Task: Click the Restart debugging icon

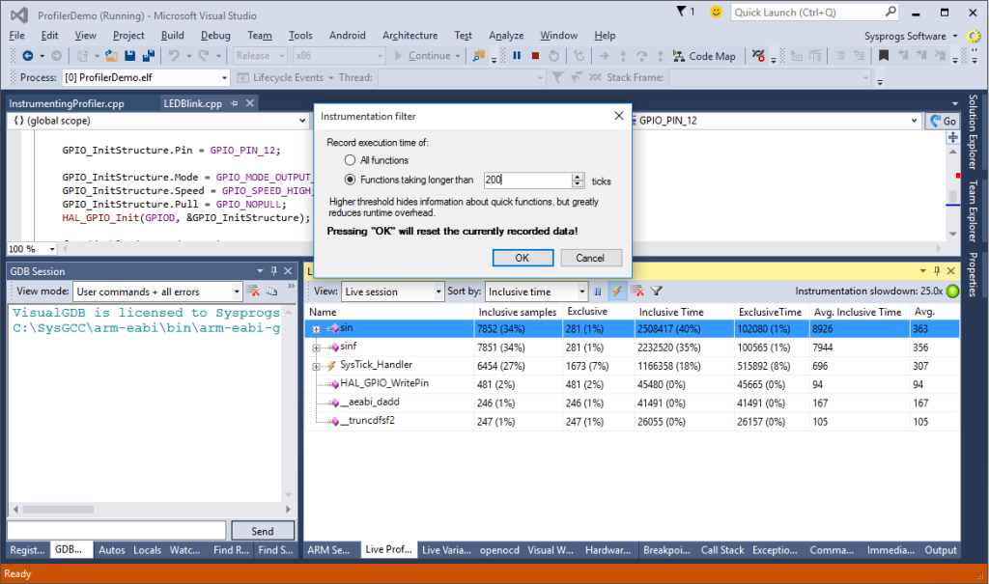Action: click(x=553, y=55)
